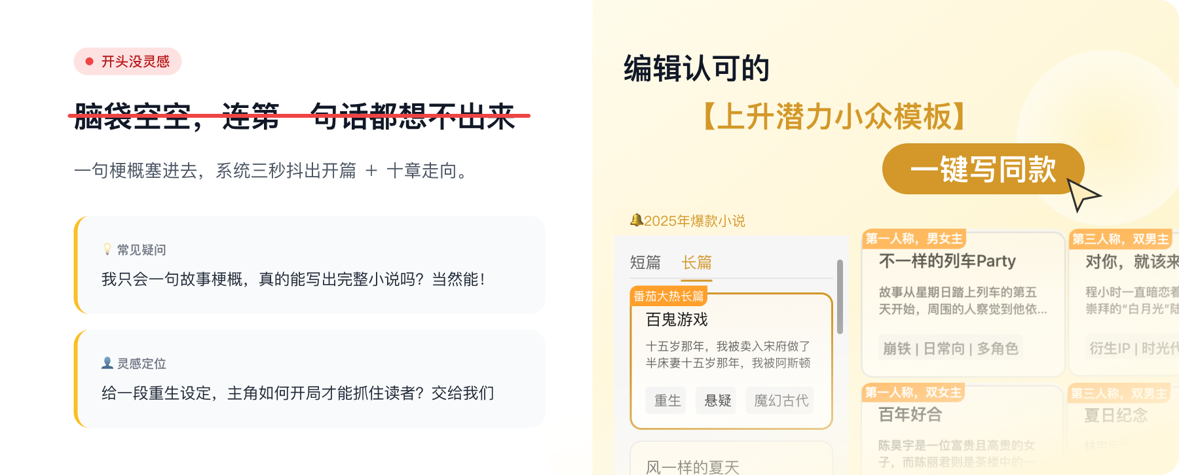Select the 悬疑 tag chip
Image resolution: width=1179 pixels, height=475 pixels.
click(x=718, y=400)
